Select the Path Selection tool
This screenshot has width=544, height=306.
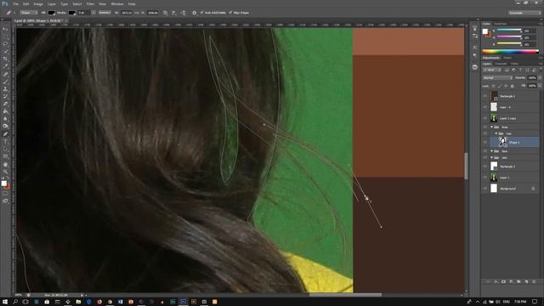[x=5, y=149]
